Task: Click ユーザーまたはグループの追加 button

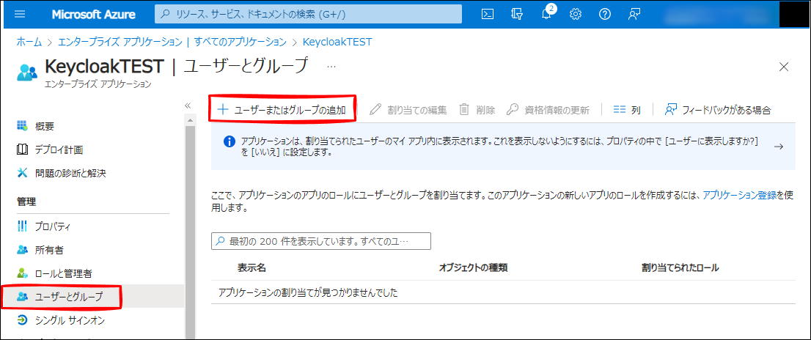Action: [282, 110]
